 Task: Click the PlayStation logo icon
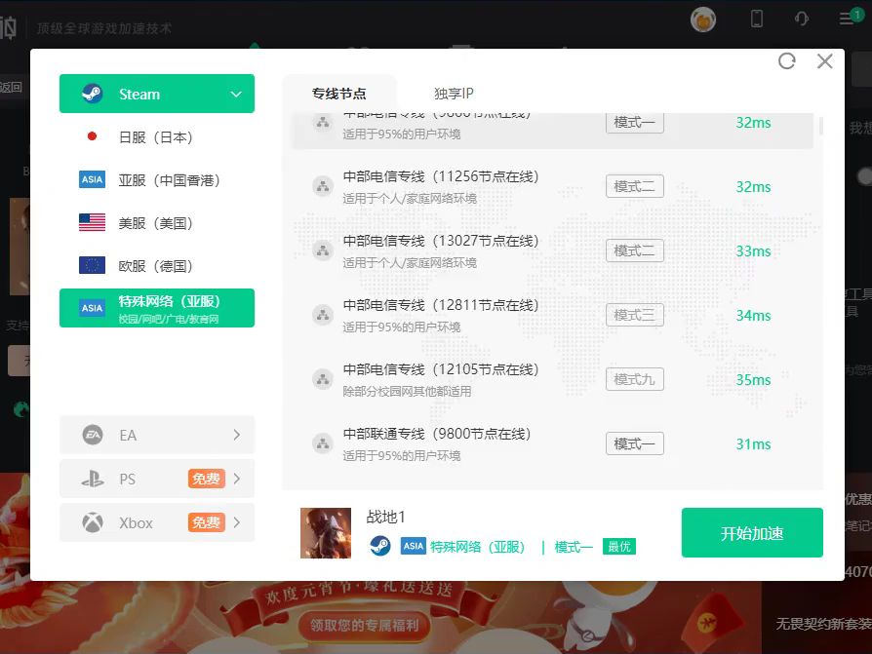tap(93, 479)
